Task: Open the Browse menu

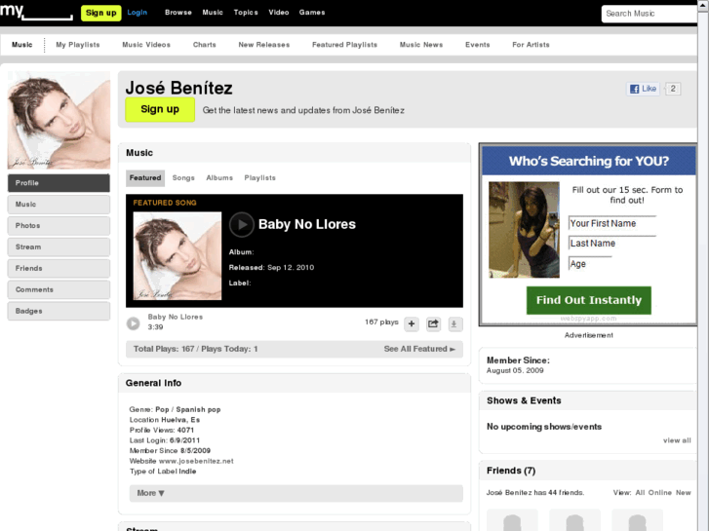Action: tap(178, 13)
